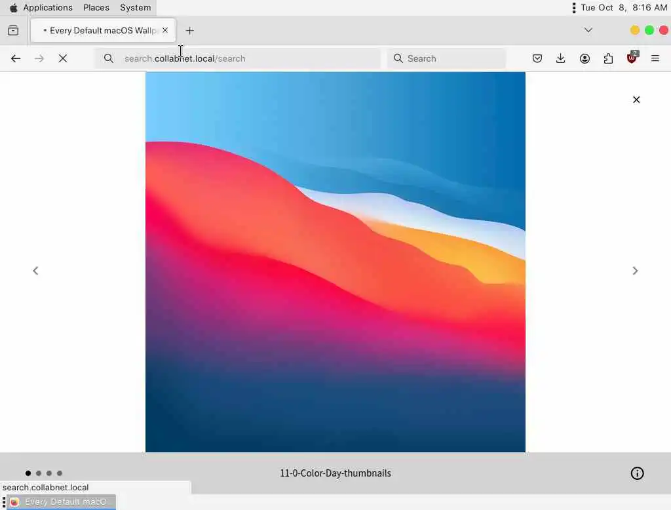
Task: Click the Apple logo in menu bar
Action: [x=13, y=8]
